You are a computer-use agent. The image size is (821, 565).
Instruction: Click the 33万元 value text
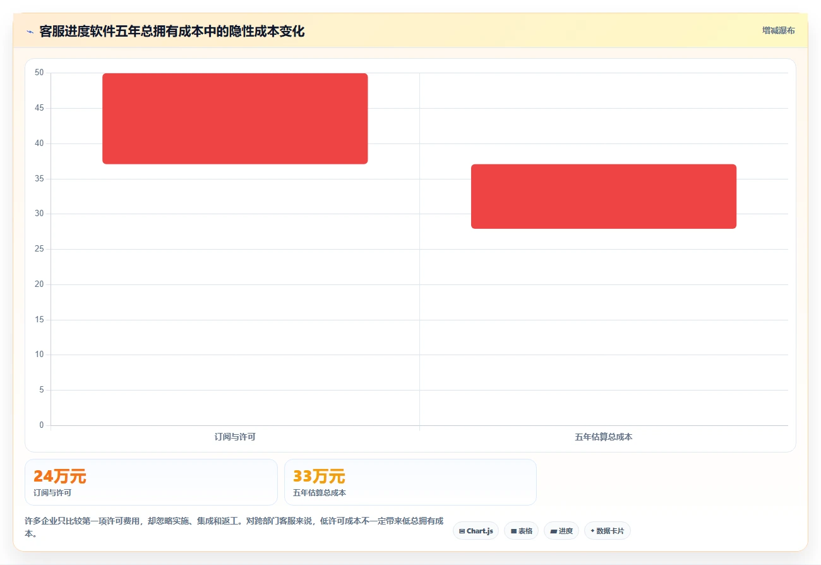[319, 476]
